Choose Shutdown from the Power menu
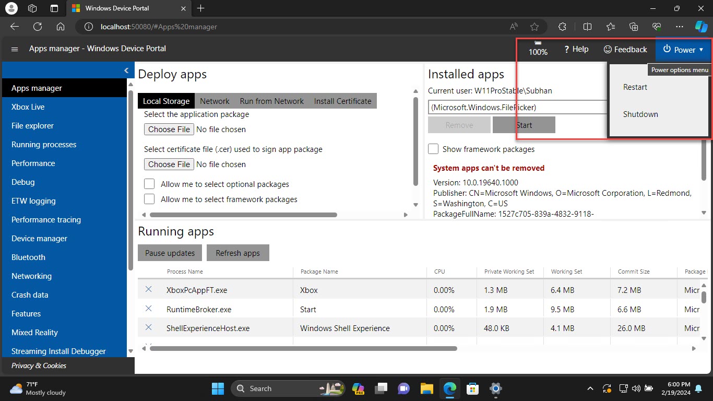 pyautogui.click(x=640, y=114)
